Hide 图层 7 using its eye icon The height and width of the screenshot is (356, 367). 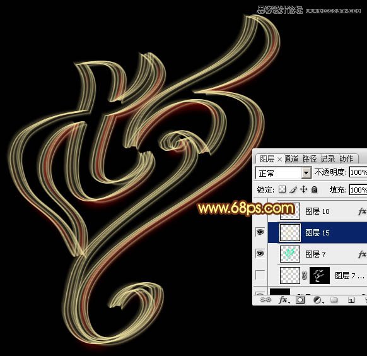coord(260,253)
